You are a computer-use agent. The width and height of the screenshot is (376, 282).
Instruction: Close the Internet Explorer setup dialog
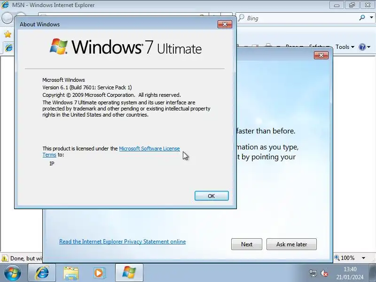[321, 55]
